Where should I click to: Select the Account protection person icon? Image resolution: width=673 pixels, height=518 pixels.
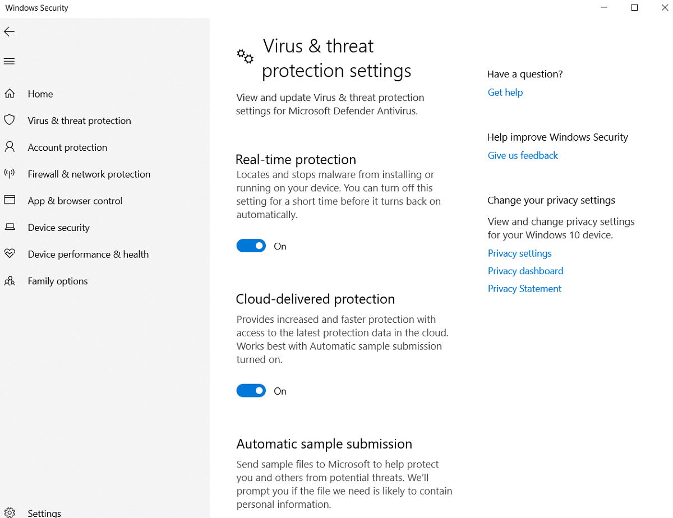[10, 147]
